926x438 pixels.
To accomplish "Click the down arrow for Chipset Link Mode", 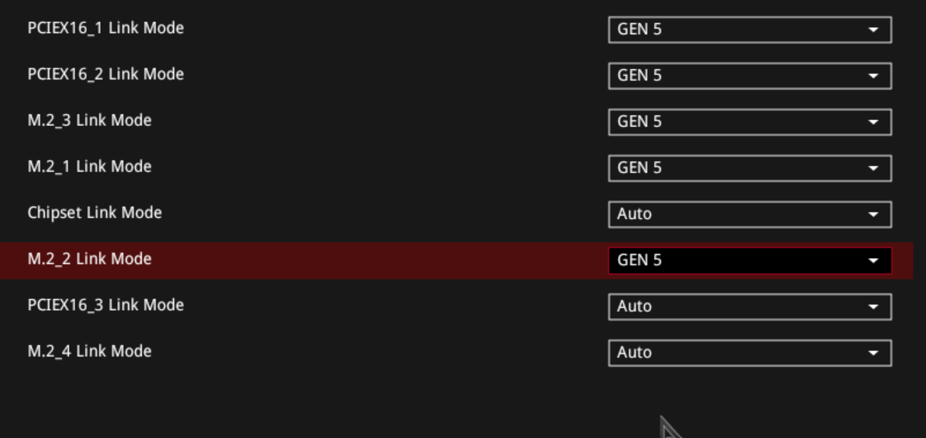I will 873,215.
